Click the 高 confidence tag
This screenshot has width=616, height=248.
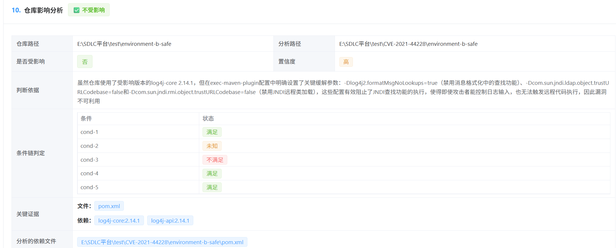click(346, 62)
